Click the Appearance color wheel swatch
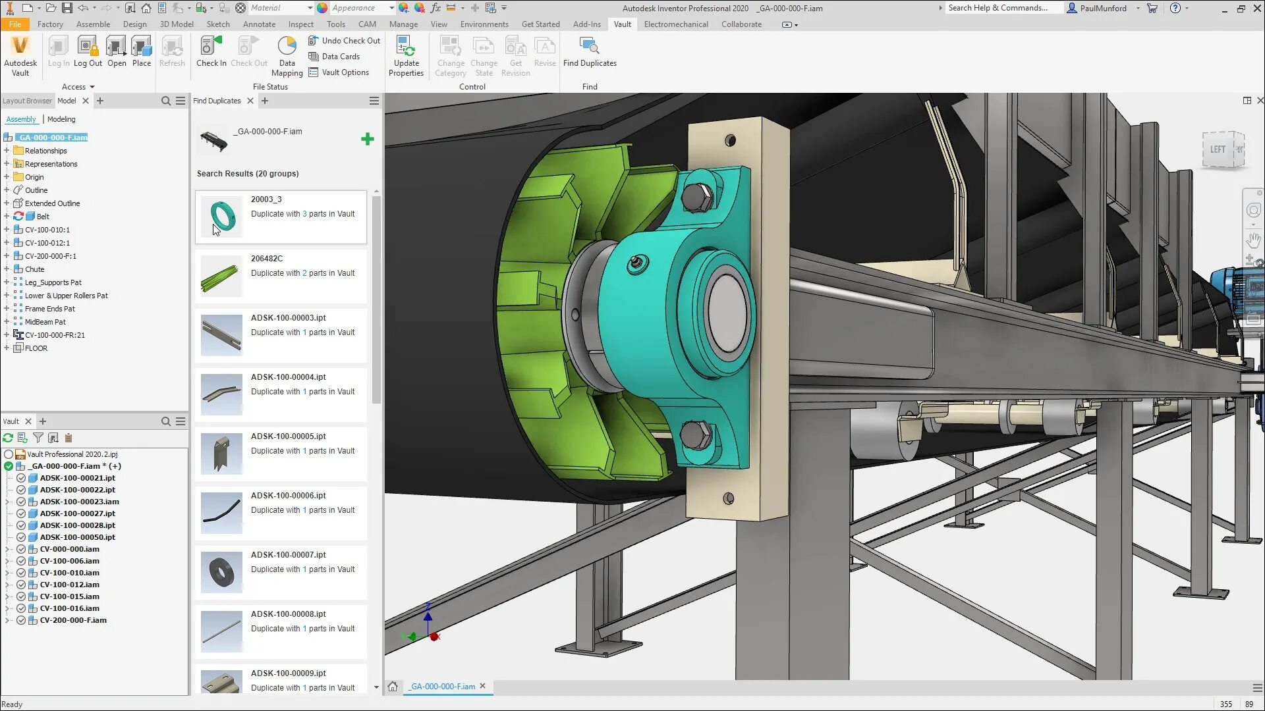 click(322, 8)
